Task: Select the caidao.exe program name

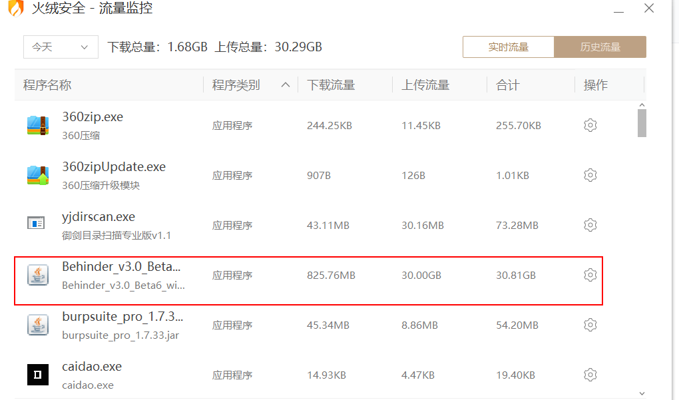Action: (x=92, y=367)
